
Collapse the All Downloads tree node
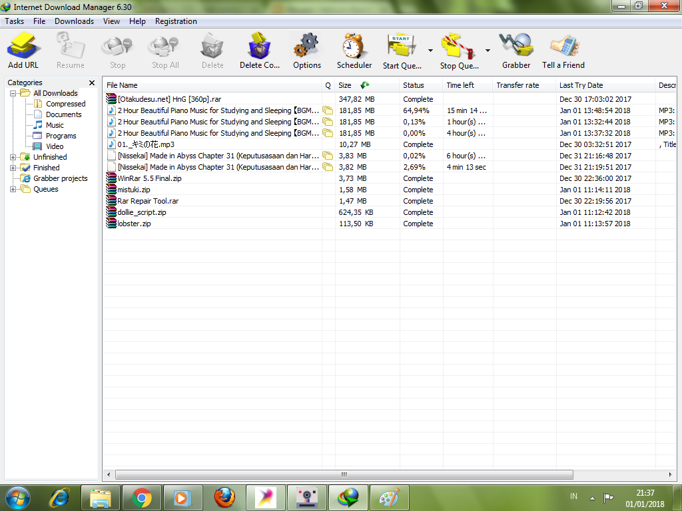(x=13, y=93)
